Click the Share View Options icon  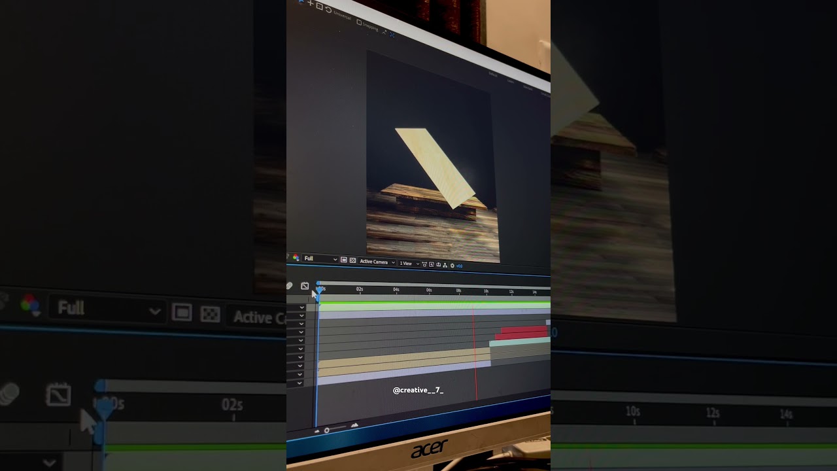click(x=424, y=264)
